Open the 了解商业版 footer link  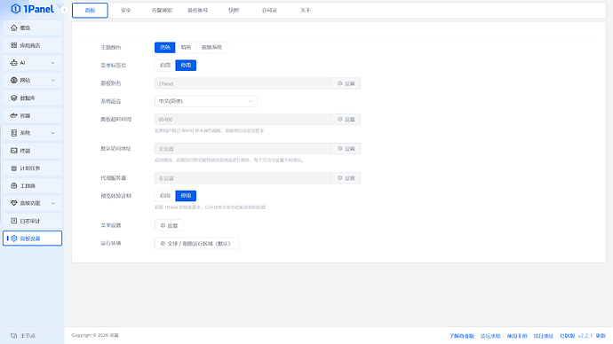coord(461,336)
